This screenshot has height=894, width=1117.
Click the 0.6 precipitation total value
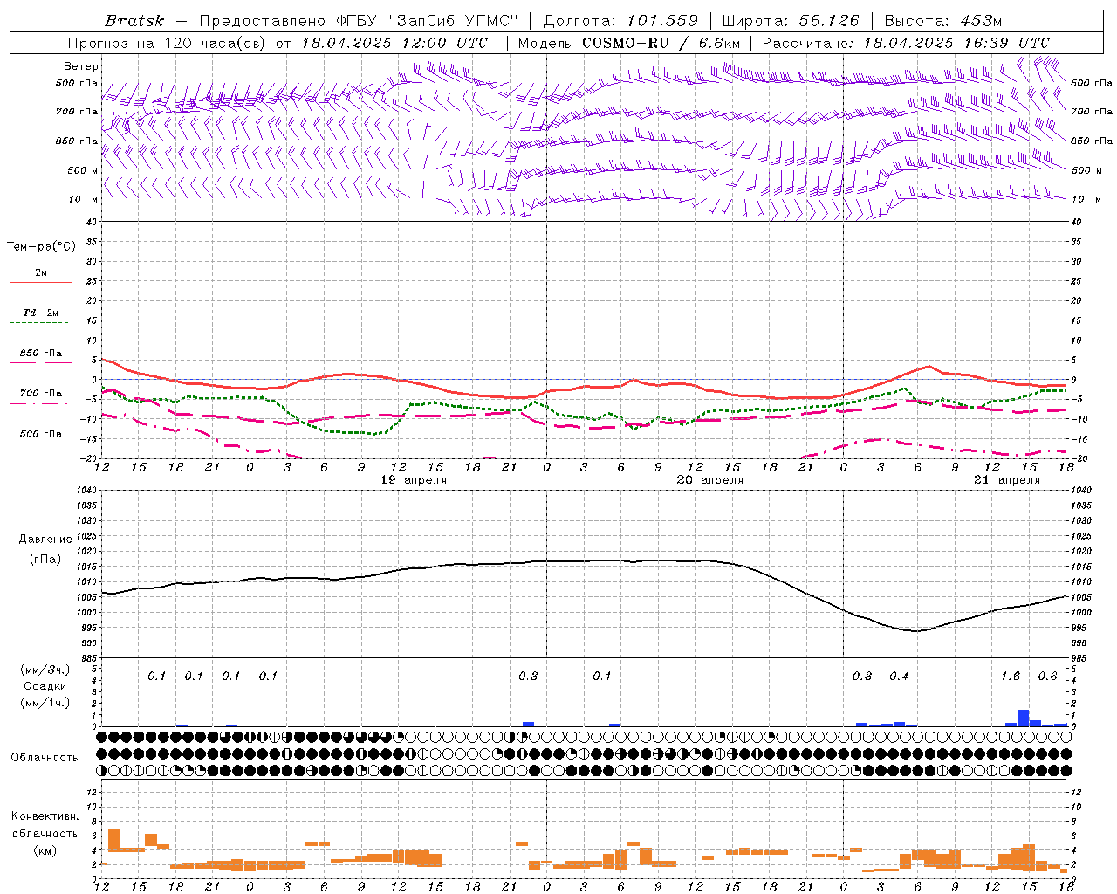(1047, 677)
